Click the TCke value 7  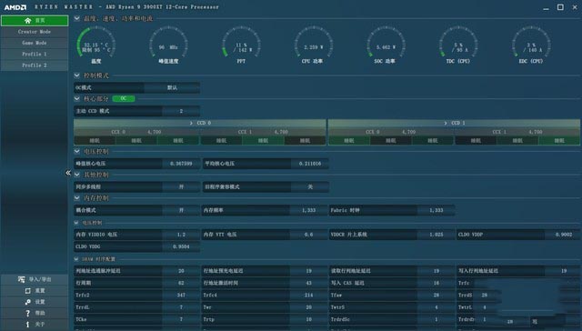(181, 319)
